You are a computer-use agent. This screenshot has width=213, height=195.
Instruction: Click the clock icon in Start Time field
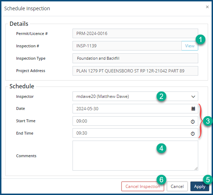[193, 121]
